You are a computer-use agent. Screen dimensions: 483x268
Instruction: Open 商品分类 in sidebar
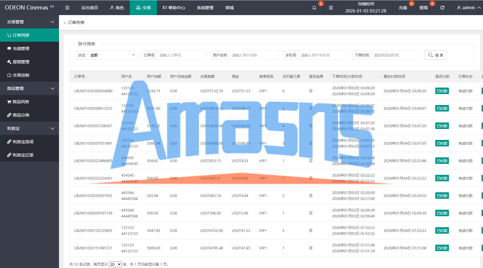(x=29, y=115)
